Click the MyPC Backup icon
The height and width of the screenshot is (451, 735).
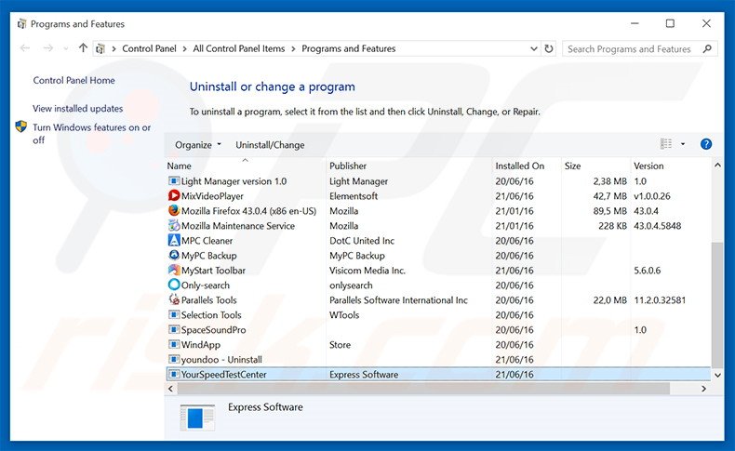click(173, 255)
